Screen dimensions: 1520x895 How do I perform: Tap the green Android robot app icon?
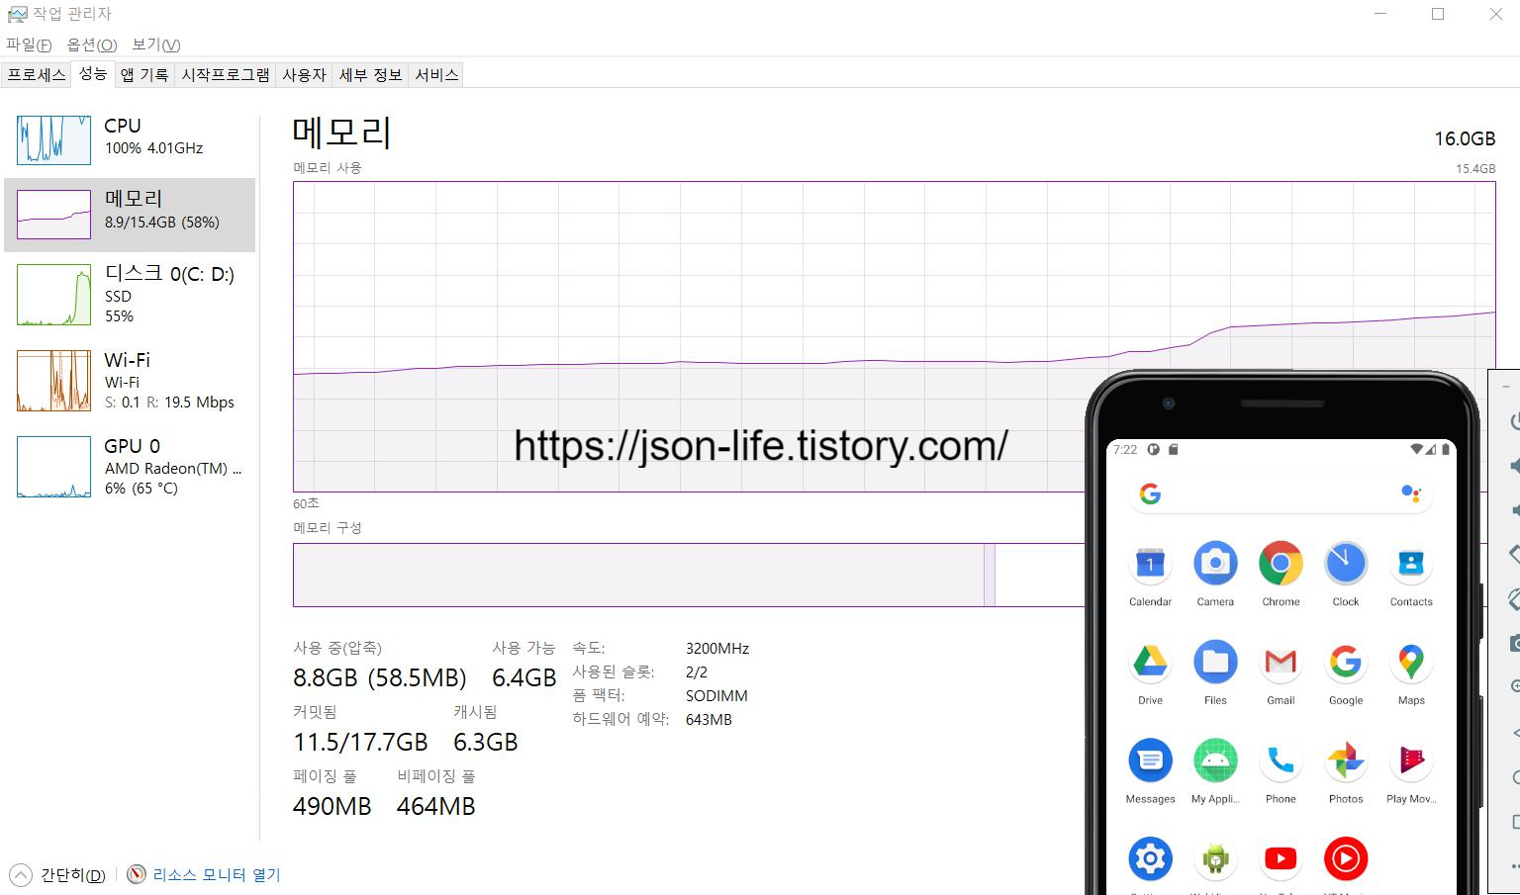[1215, 858]
